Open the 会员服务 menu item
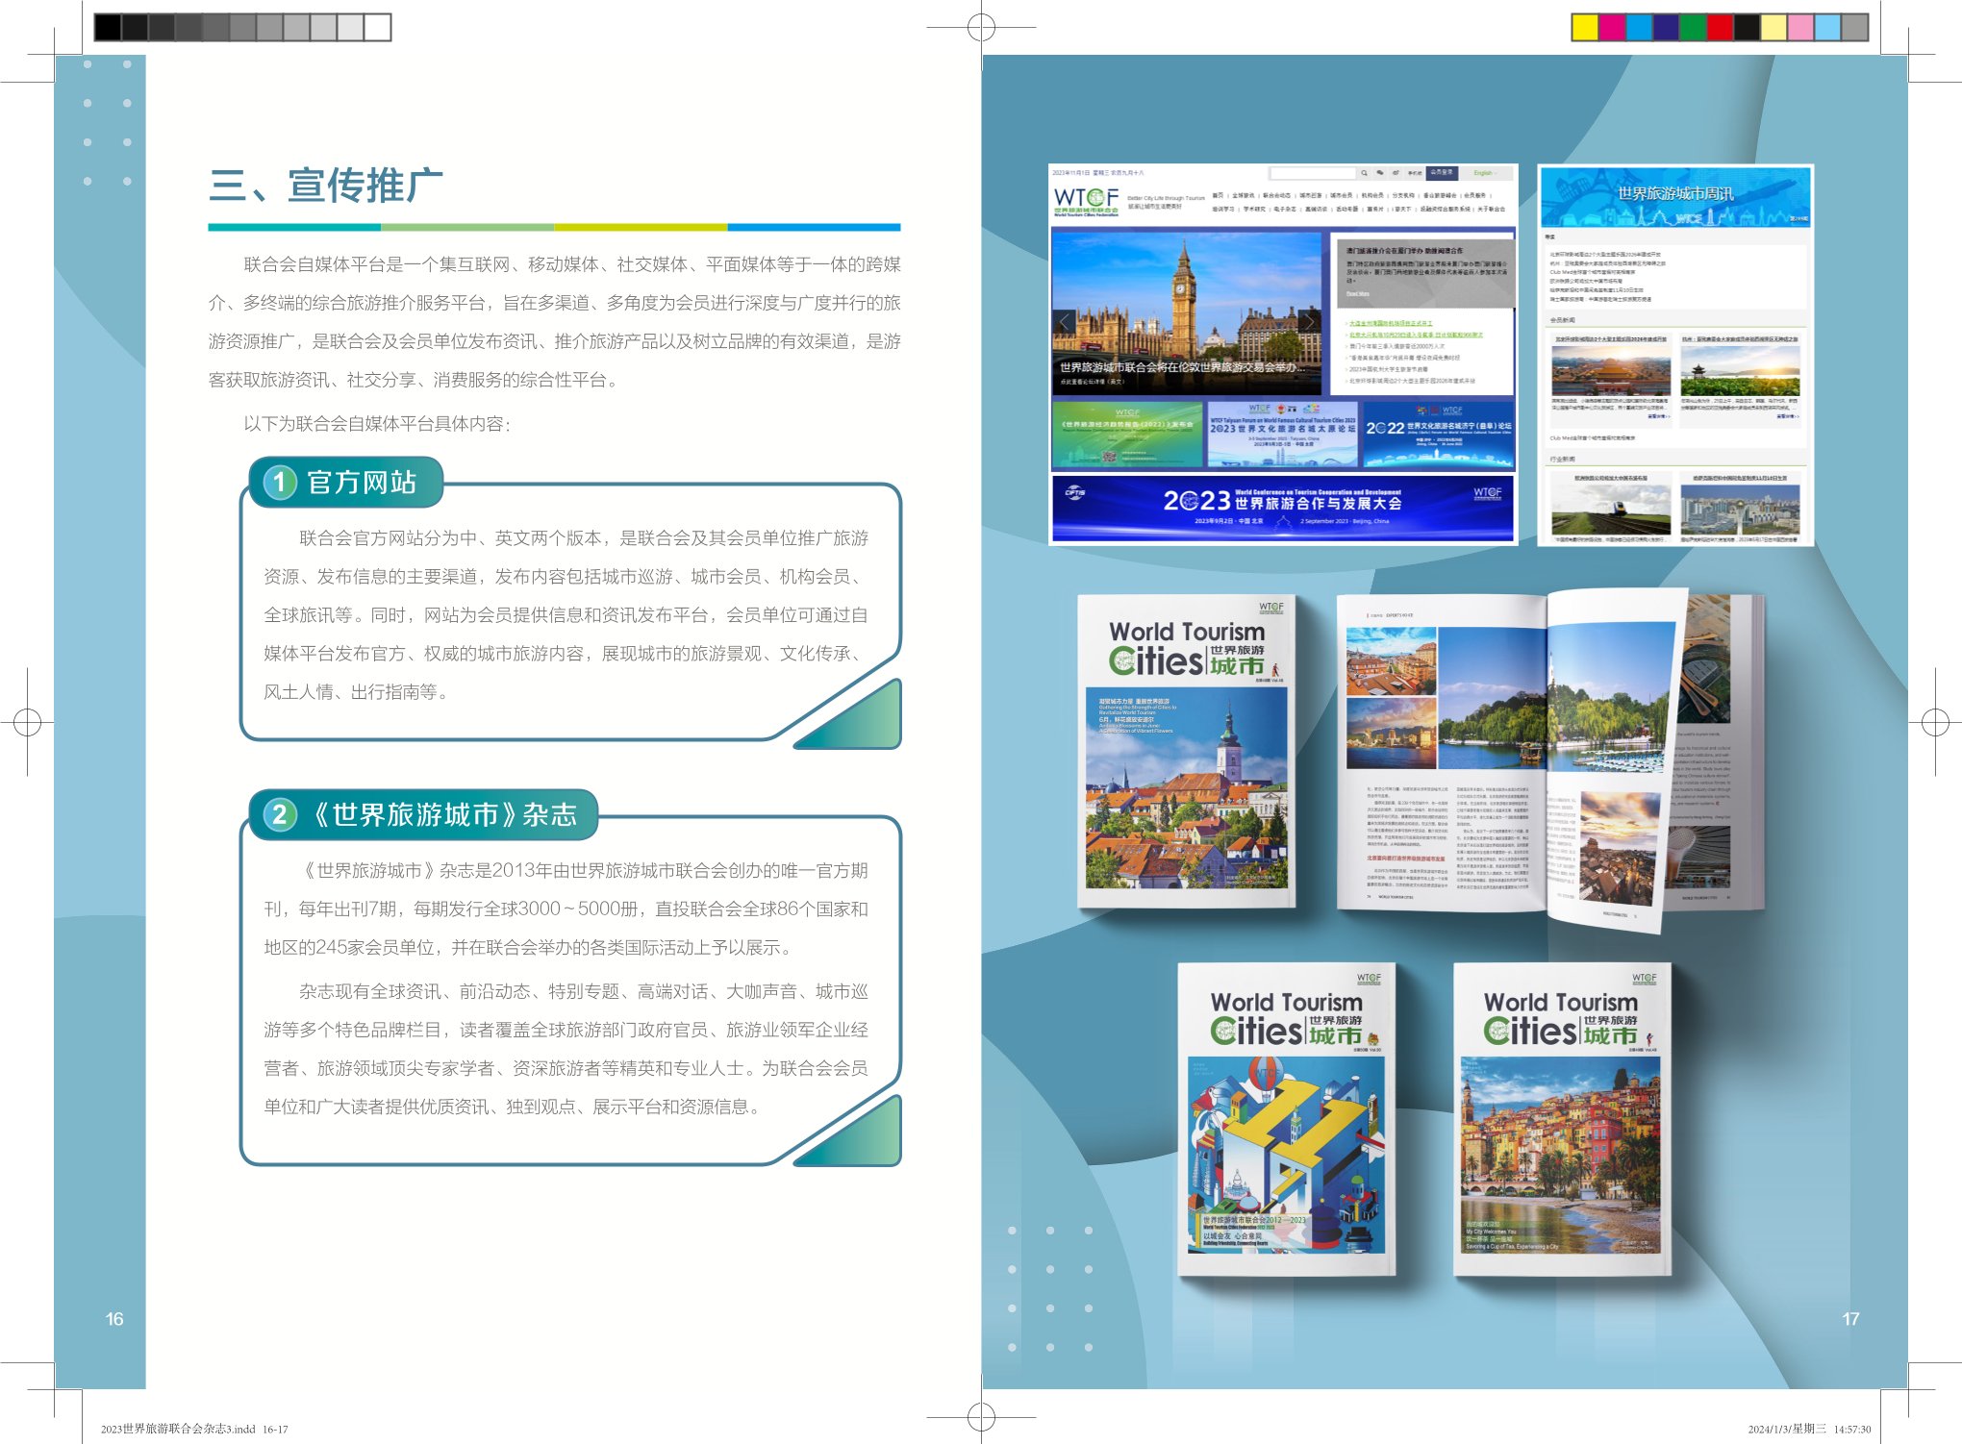Screen dimensions: 1962x1444 point(1474,195)
